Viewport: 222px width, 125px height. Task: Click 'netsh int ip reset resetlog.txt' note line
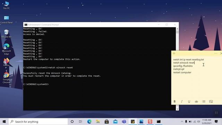[189, 59]
